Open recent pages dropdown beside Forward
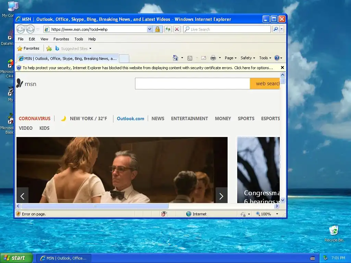 (38, 29)
